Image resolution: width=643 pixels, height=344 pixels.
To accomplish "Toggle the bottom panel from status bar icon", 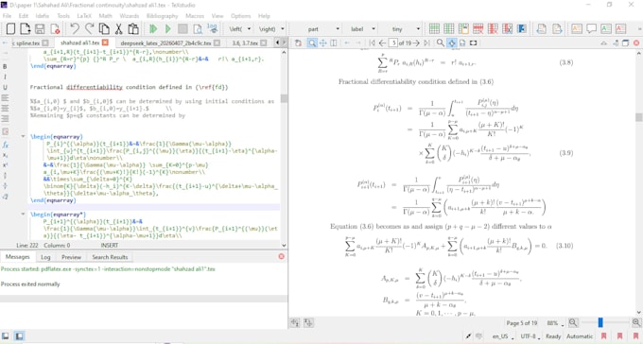I will pyautogui.click(x=19, y=336).
